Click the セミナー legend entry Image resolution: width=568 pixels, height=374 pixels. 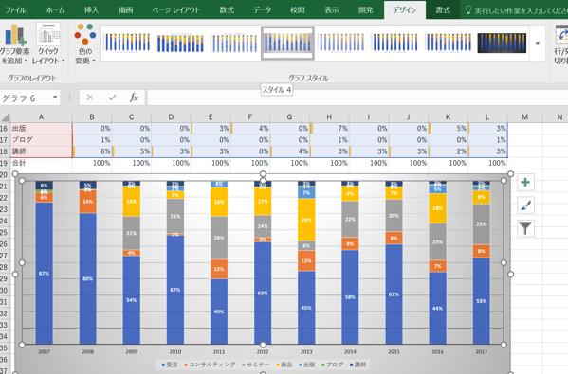pyautogui.click(x=256, y=365)
